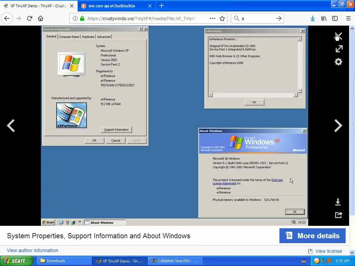Go back to the previous page
This screenshot has width=355, height=266.
point(7,18)
